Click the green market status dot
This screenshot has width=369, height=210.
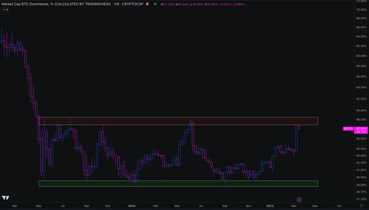tap(155, 4)
